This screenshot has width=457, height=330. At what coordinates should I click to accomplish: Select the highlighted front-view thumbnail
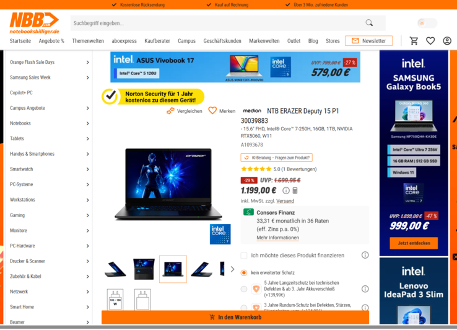(173, 269)
